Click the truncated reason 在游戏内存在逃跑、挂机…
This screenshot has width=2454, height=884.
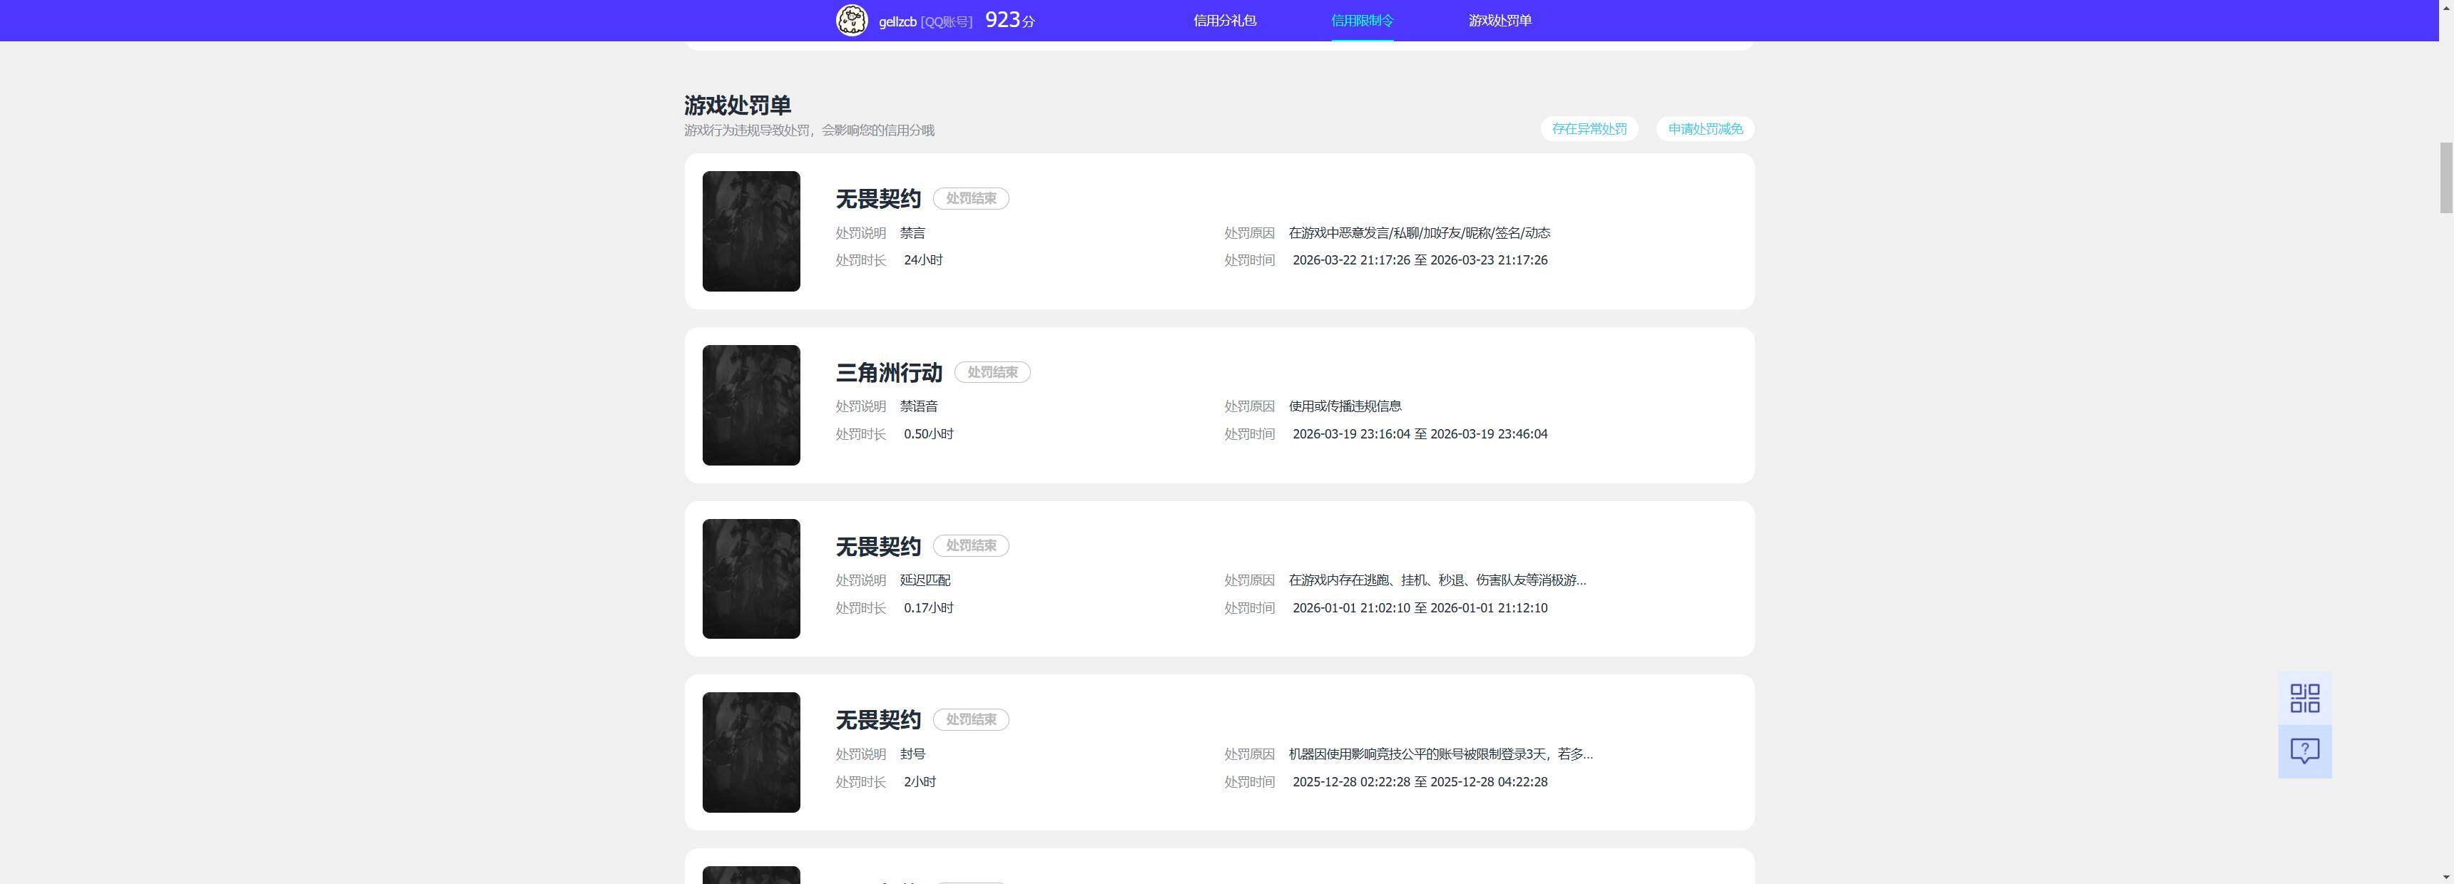1437,580
